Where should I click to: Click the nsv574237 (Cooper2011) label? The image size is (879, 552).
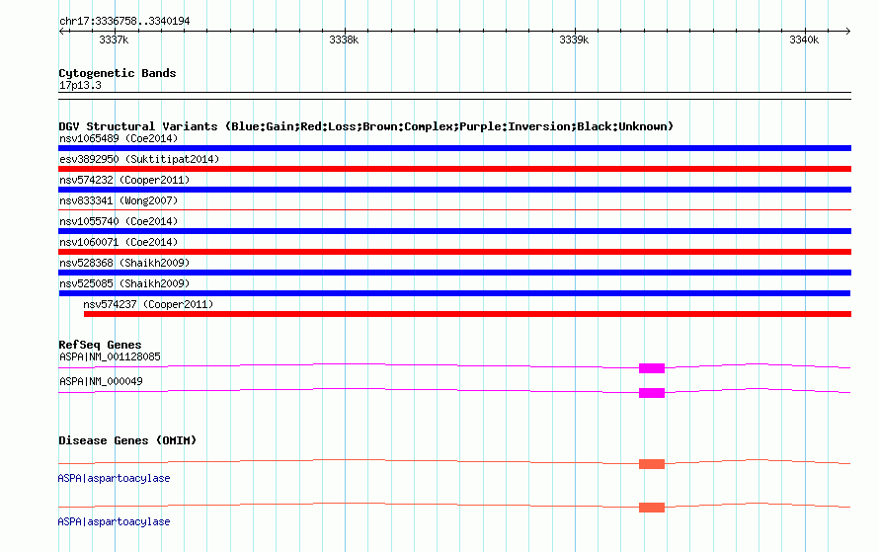pyautogui.click(x=148, y=304)
